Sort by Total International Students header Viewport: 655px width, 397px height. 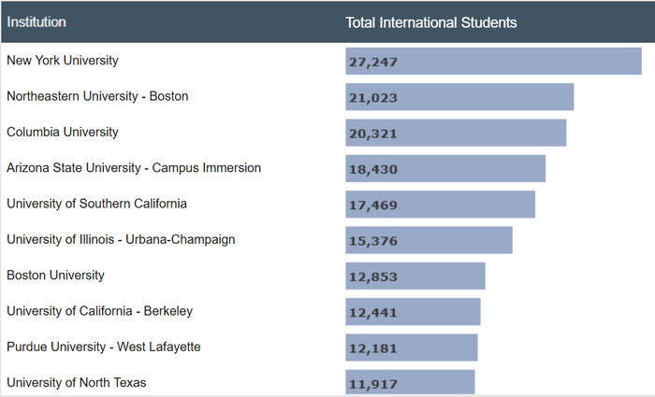pos(430,22)
